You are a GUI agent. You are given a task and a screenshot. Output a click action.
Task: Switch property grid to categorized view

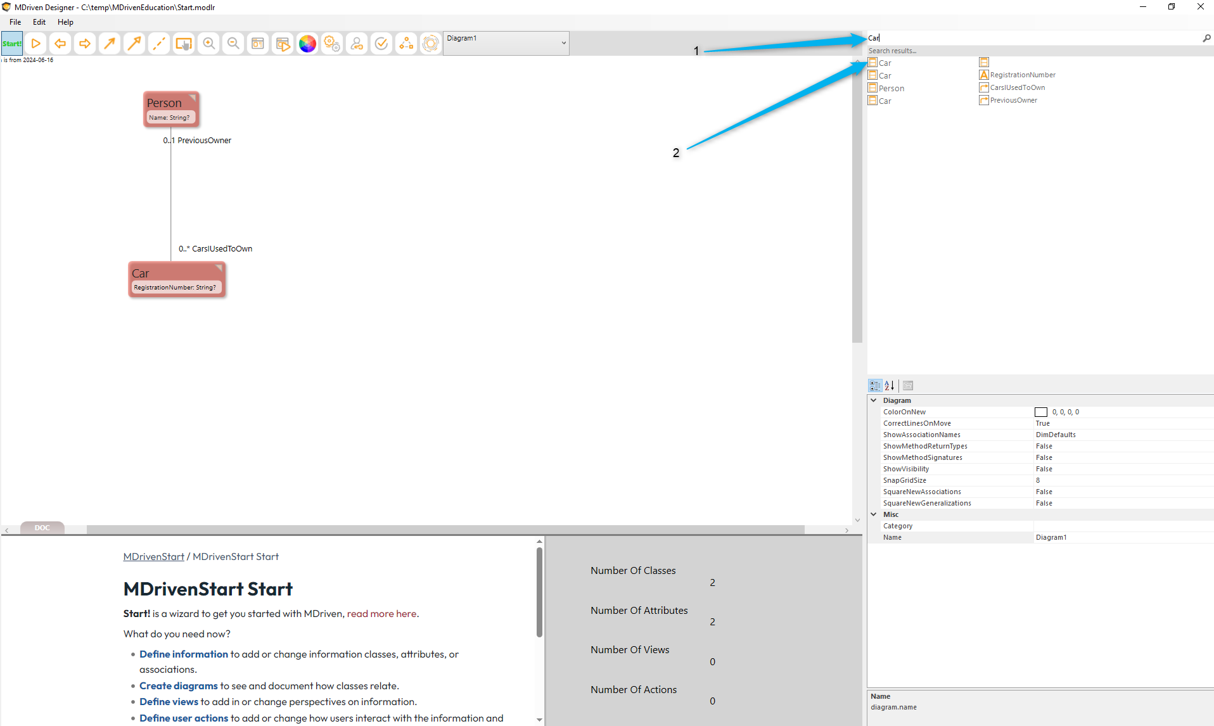[875, 385]
